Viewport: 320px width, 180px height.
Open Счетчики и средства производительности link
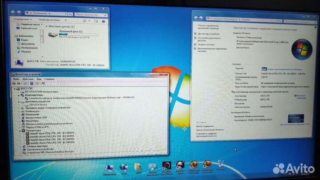pos(206,135)
